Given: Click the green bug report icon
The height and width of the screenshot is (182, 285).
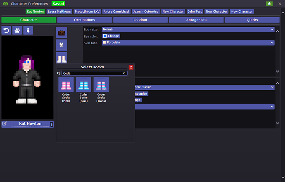Looking at the screenshot, I should point(269,4).
